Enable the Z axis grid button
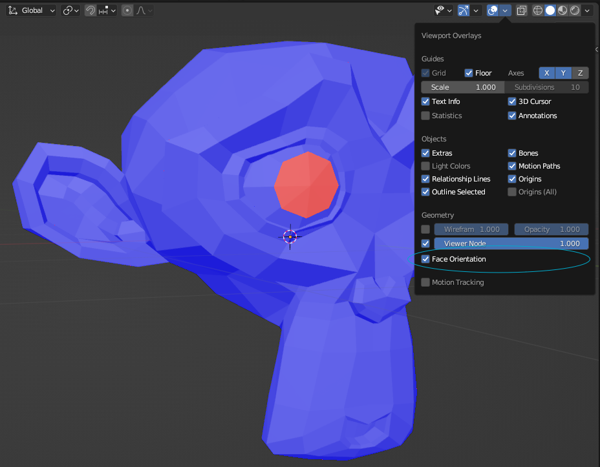This screenshot has height=467, width=600. pos(580,73)
